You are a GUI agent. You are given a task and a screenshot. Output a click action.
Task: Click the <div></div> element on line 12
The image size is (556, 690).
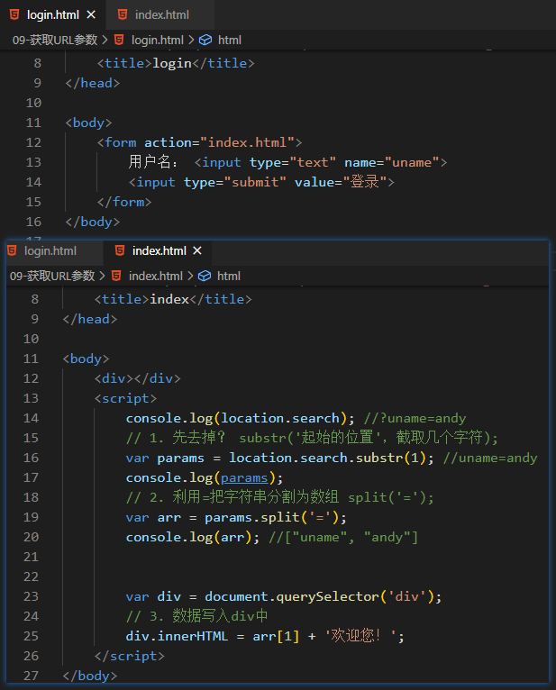click(137, 378)
